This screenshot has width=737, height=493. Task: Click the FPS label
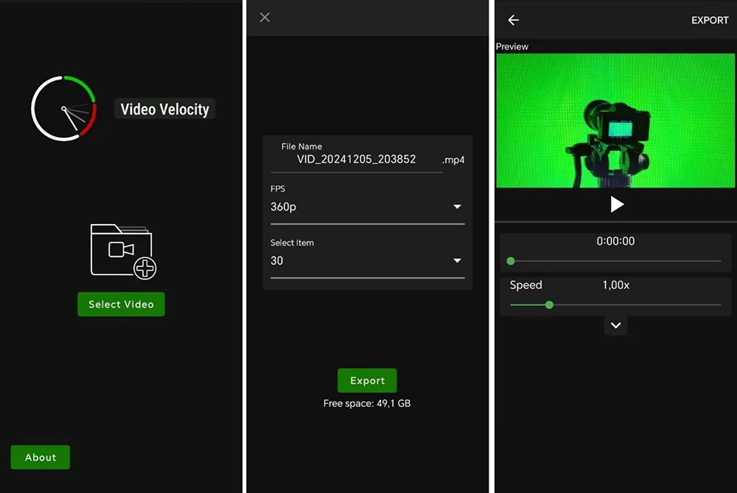click(278, 189)
